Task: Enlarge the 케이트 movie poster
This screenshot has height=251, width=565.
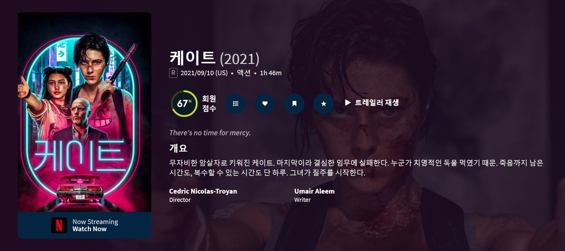Action: pos(85,112)
